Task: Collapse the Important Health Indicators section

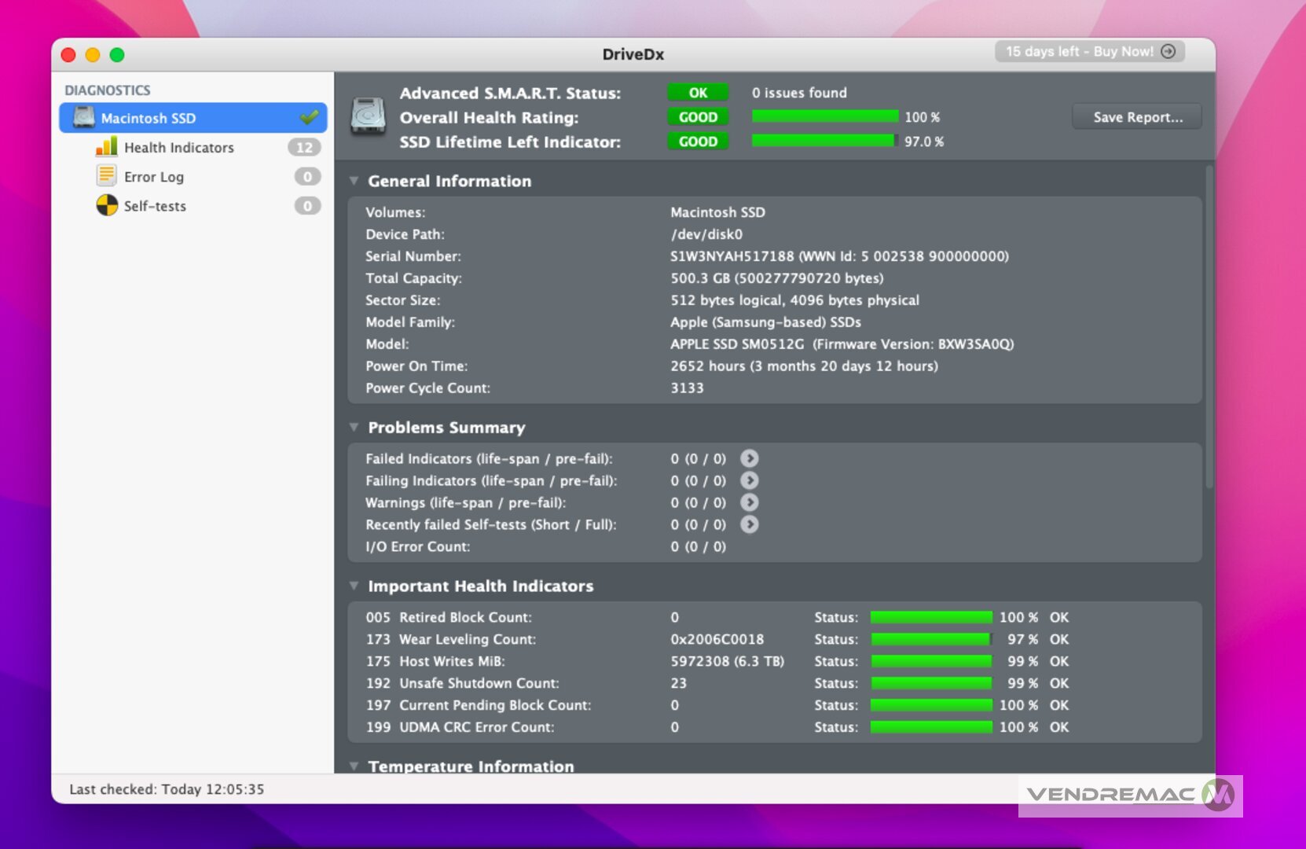Action: pyautogui.click(x=354, y=586)
